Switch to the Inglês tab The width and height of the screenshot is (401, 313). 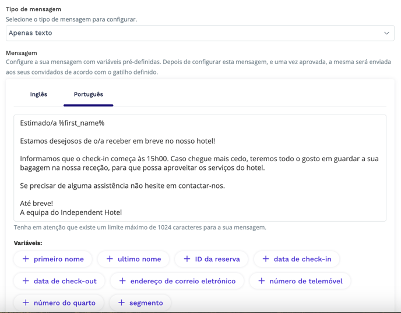38,94
